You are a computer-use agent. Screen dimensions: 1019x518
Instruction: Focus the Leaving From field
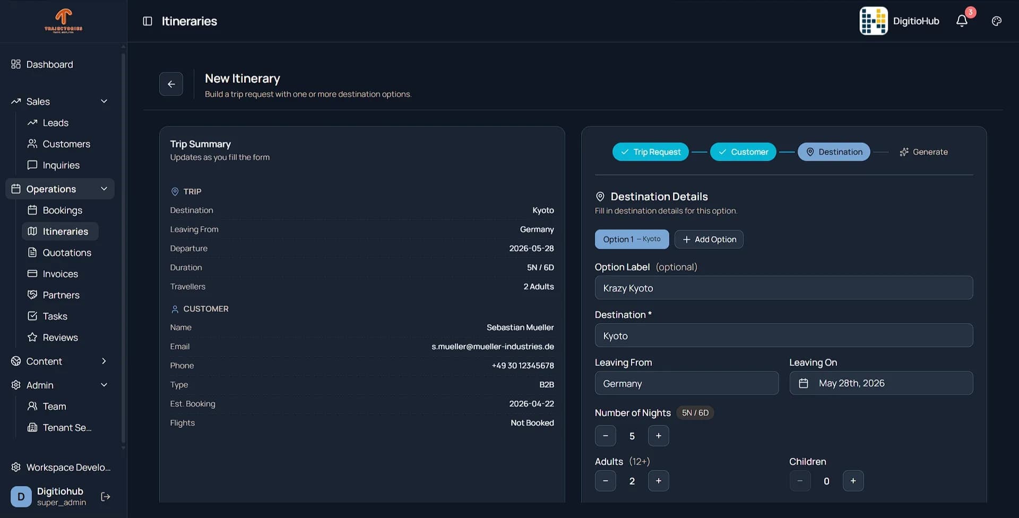click(687, 383)
